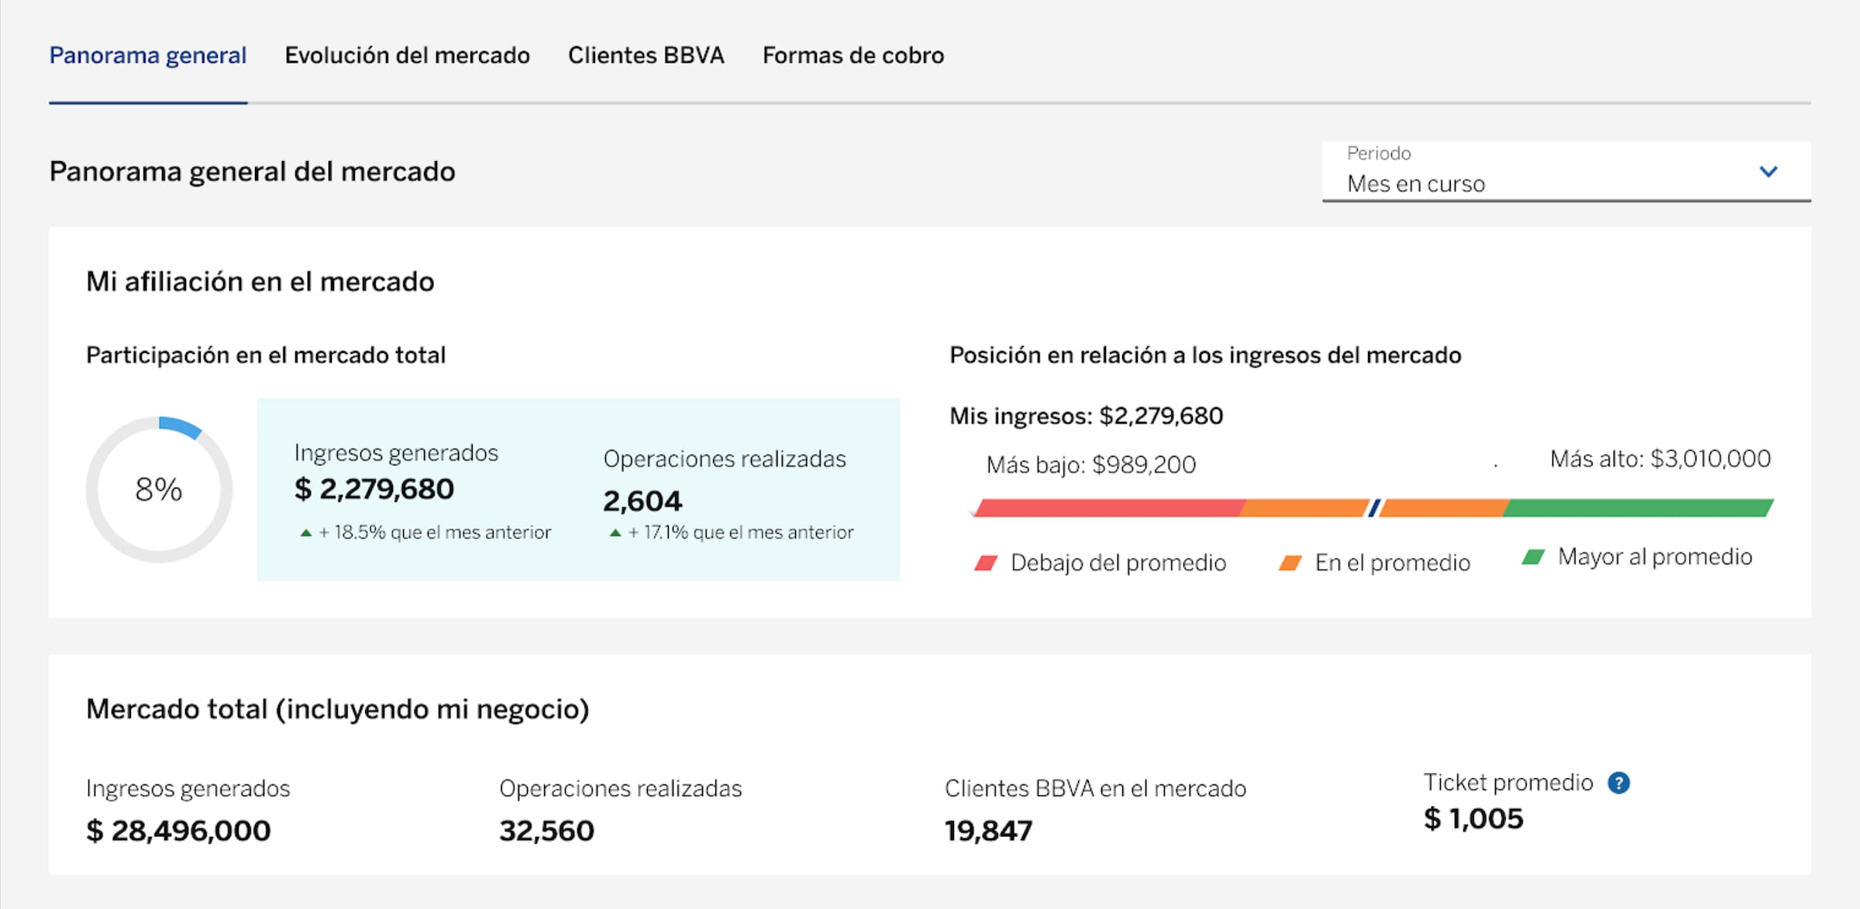
Task: Click green arrow beside 18.5% income change
Action: [306, 533]
